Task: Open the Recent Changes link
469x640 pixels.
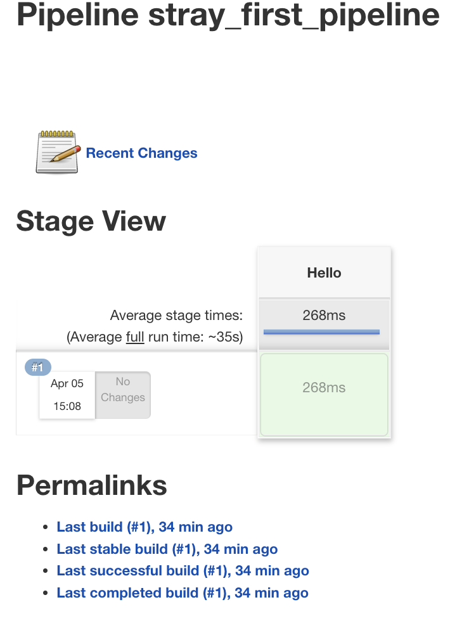Action: point(141,153)
